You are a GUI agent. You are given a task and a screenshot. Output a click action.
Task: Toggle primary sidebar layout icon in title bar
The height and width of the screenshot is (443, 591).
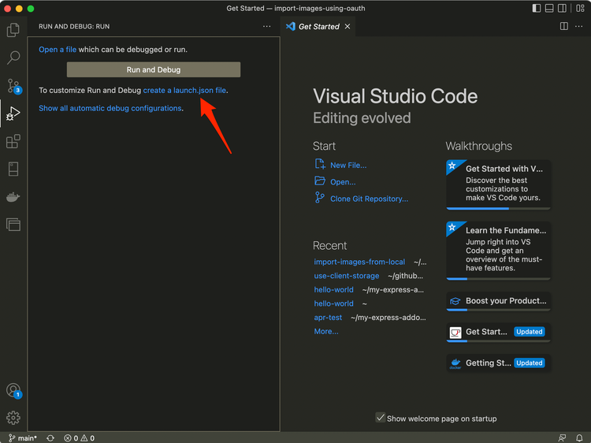537,9
